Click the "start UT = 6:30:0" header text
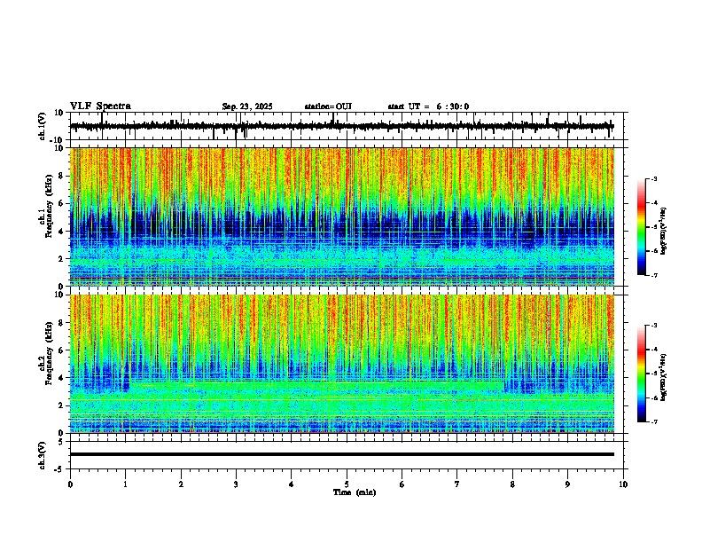The width and height of the screenshot is (702, 543). click(x=428, y=106)
